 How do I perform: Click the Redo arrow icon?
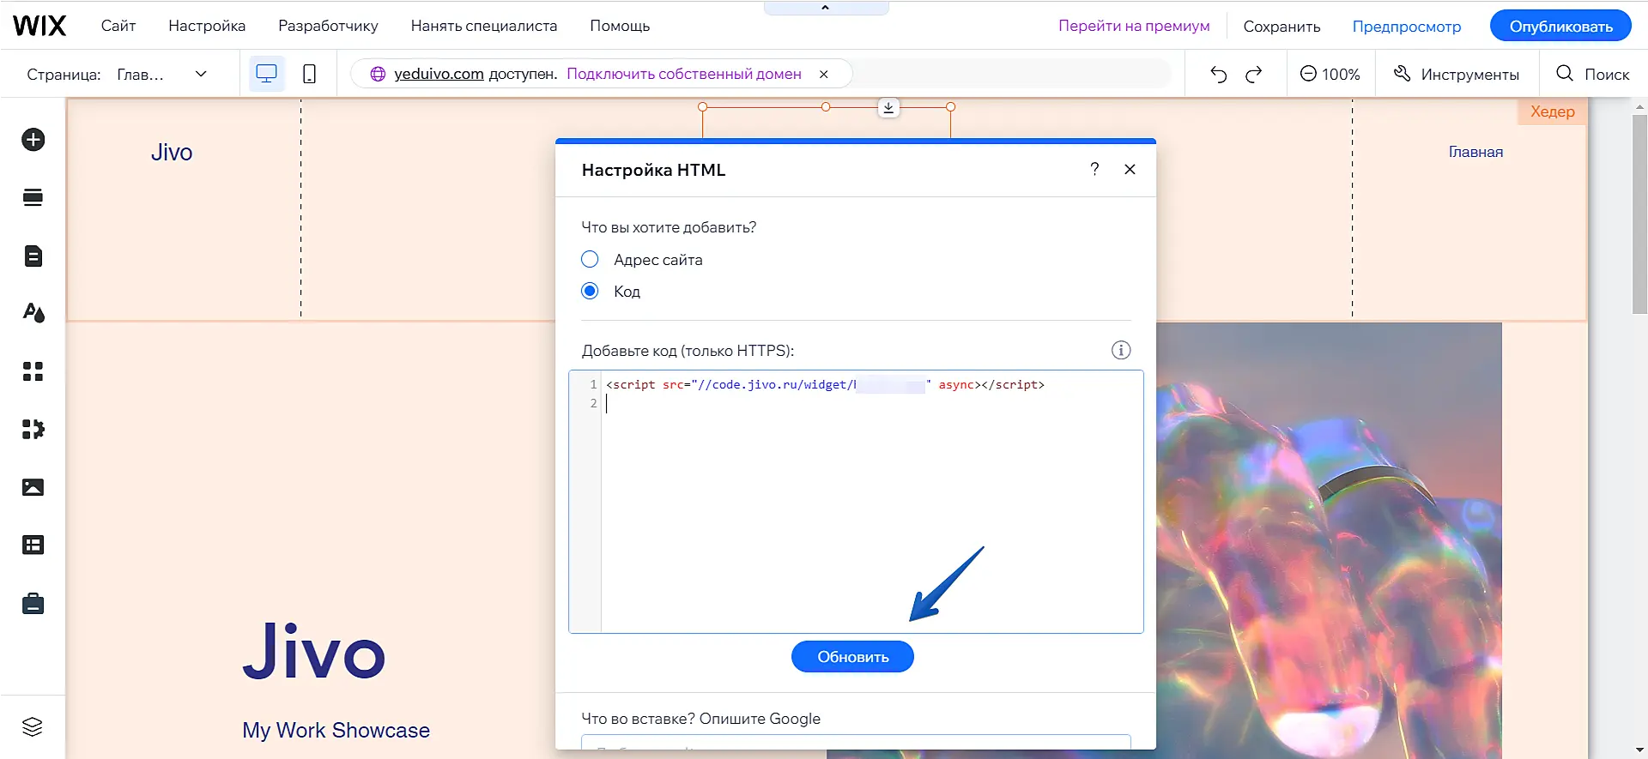coord(1254,74)
